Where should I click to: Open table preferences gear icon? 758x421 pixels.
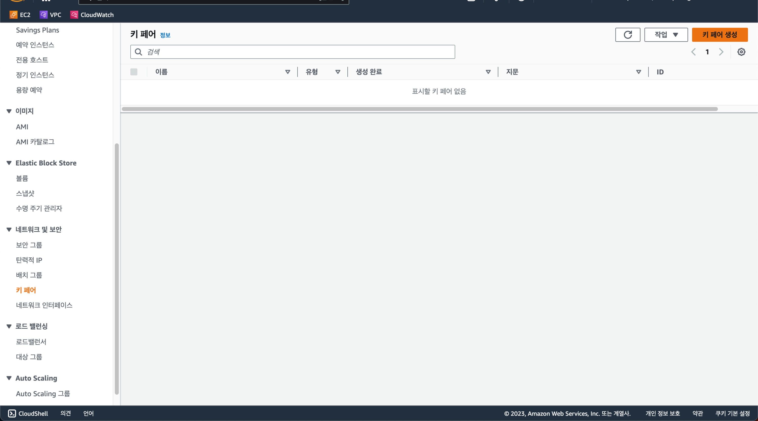coord(741,52)
